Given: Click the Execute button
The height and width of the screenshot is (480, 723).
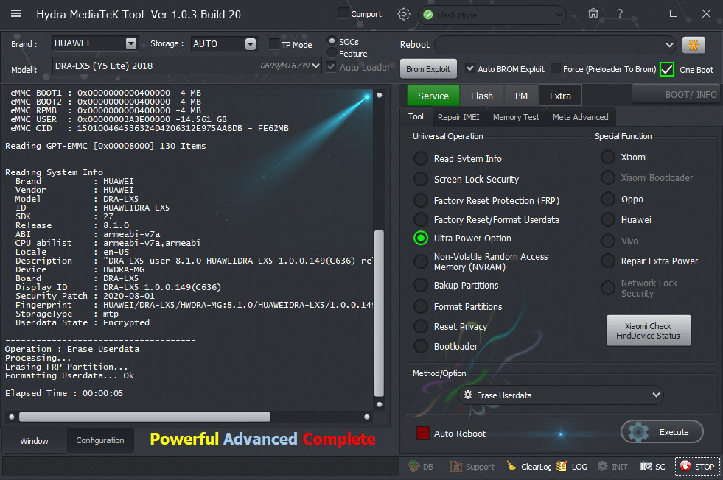Looking at the screenshot, I should tap(662, 432).
